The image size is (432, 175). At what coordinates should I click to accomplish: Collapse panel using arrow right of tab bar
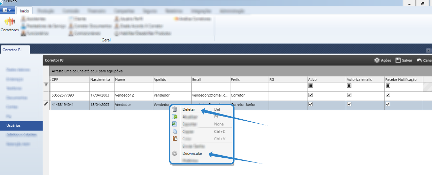pos(429,51)
